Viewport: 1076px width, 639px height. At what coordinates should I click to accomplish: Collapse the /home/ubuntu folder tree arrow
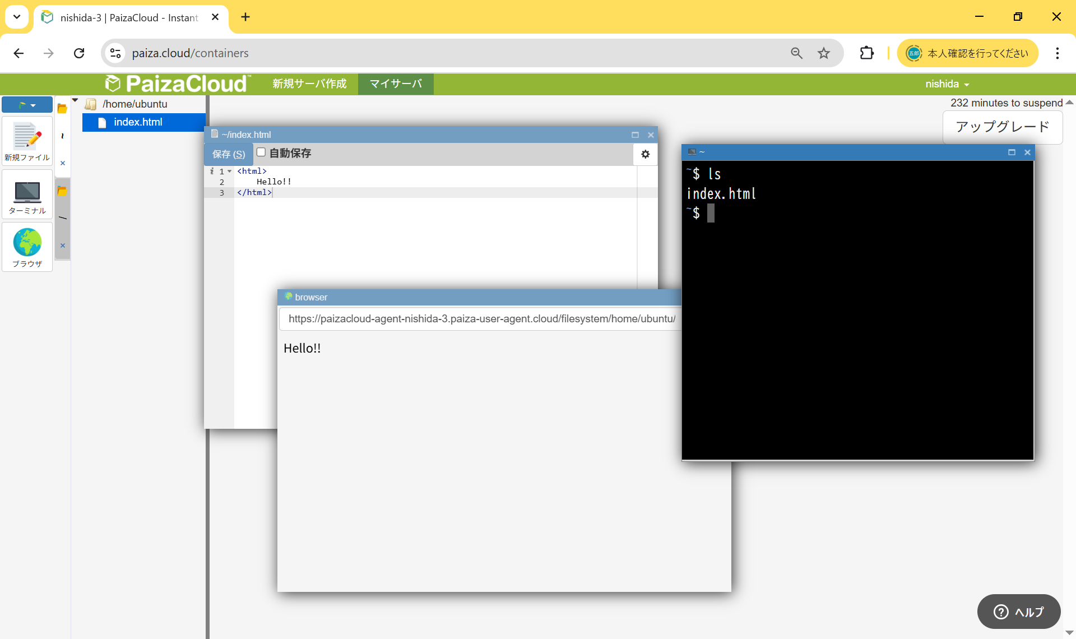[75, 101]
